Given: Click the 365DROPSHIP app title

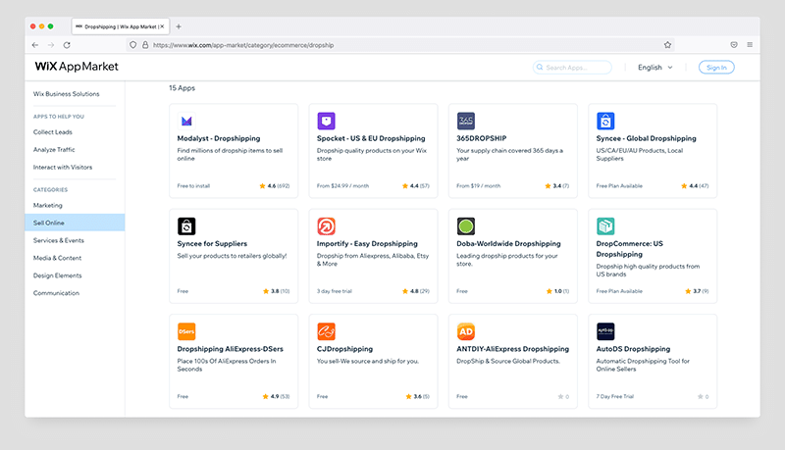Looking at the screenshot, I should point(482,138).
